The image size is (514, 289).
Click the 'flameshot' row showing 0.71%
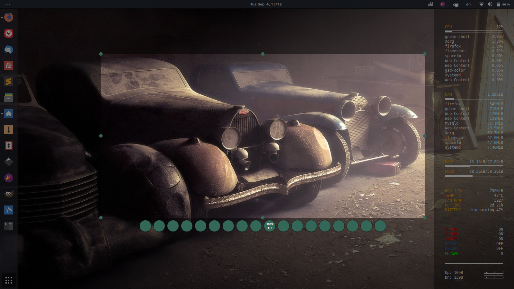[x=474, y=51]
